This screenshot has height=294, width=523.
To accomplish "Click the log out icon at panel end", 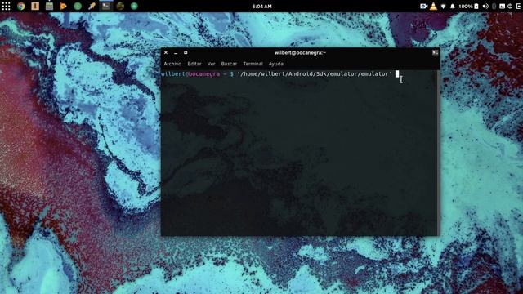I will point(519,7).
